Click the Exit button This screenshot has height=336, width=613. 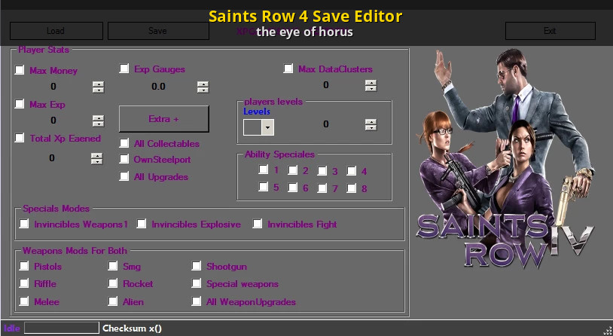click(x=550, y=31)
